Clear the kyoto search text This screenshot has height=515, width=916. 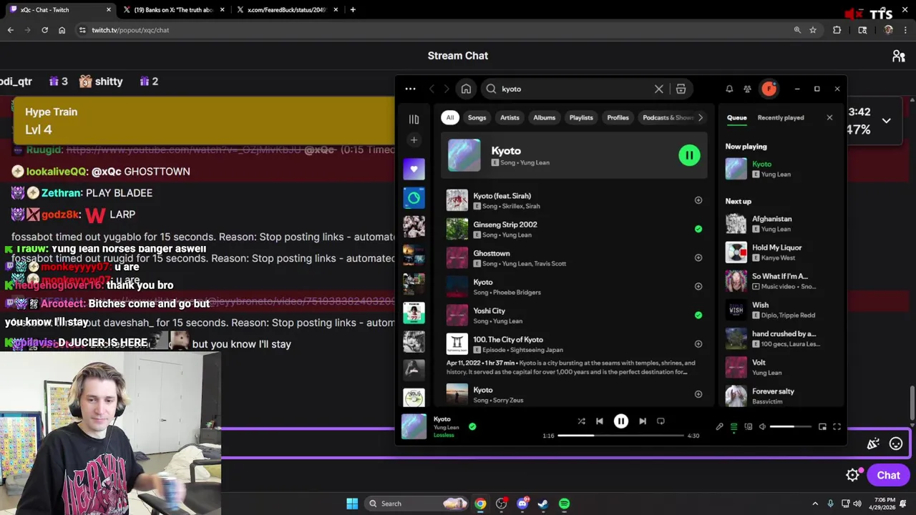(x=659, y=89)
